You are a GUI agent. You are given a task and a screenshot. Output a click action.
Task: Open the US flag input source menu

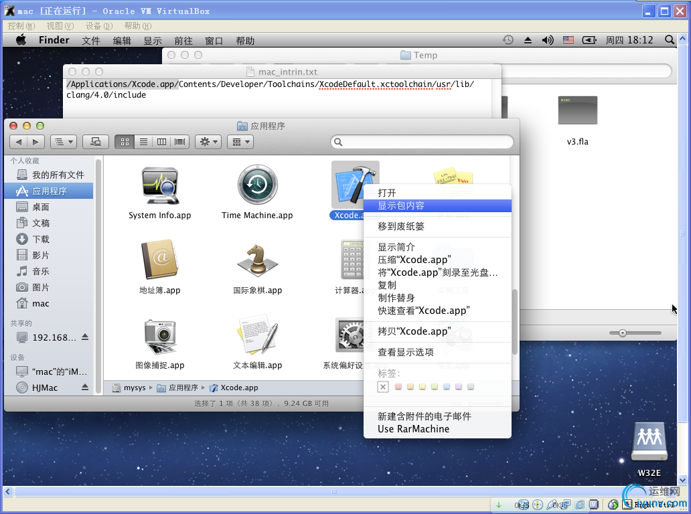click(568, 40)
